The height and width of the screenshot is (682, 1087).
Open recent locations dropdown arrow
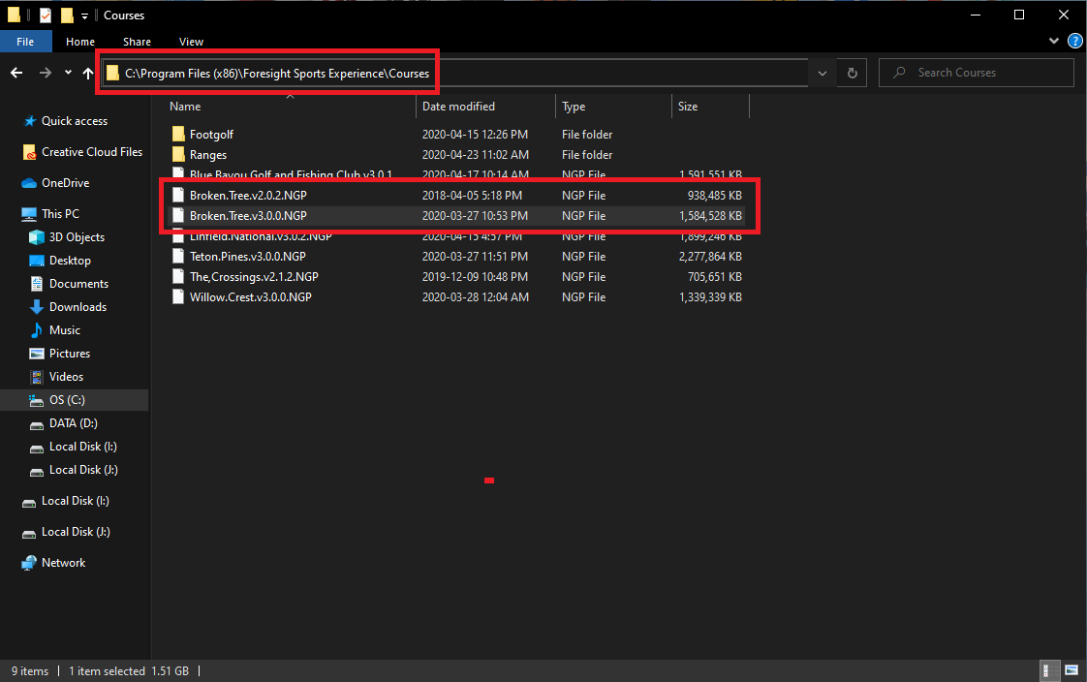68,72
